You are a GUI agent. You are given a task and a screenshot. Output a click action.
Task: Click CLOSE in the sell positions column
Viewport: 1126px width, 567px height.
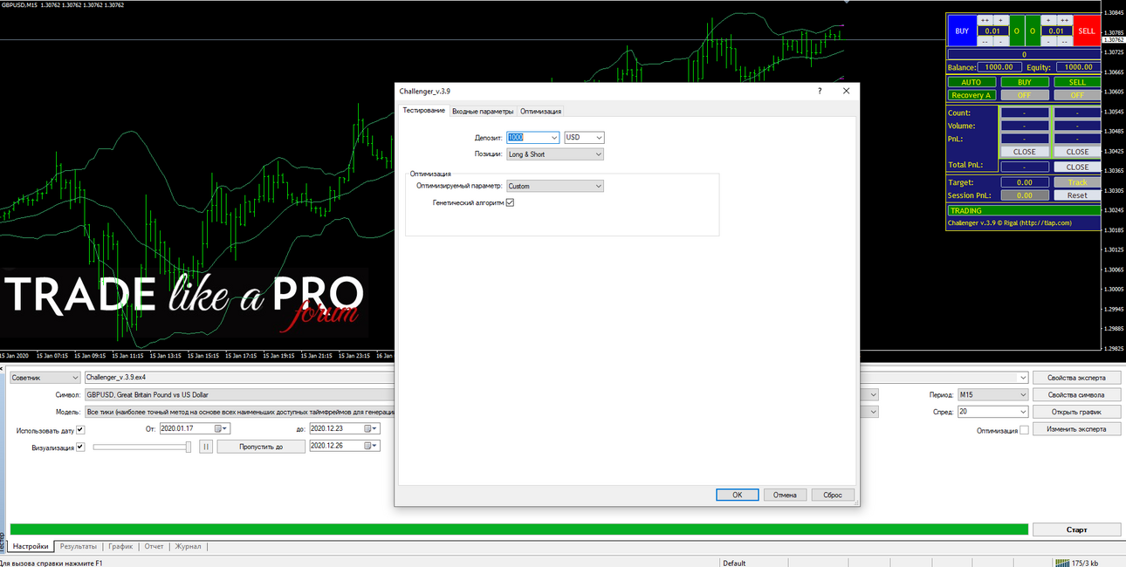pos(1077,152)
